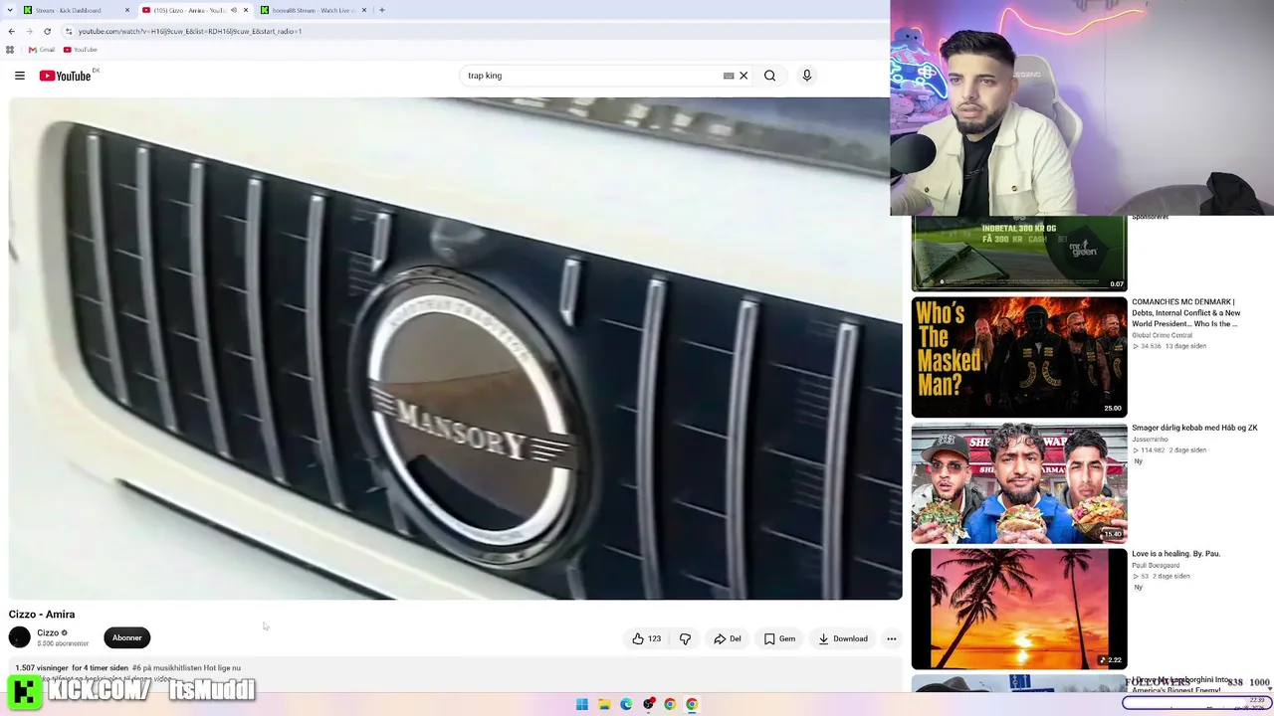
Task: Open more actions three-dot menu
Action: tap(892, 638)
